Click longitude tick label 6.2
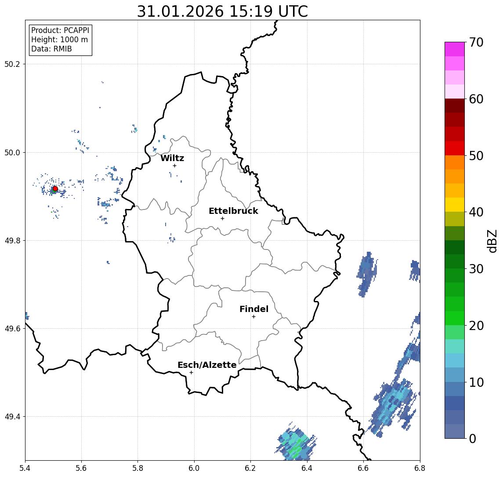Screen dimensions: 503x477 (x=250, y=468)
